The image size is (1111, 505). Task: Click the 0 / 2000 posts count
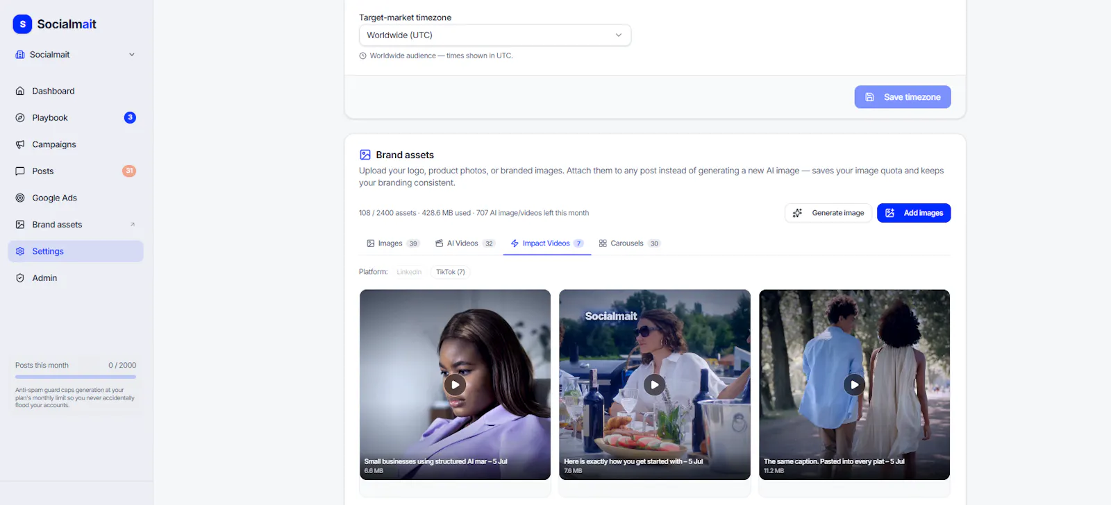point(122,366)
